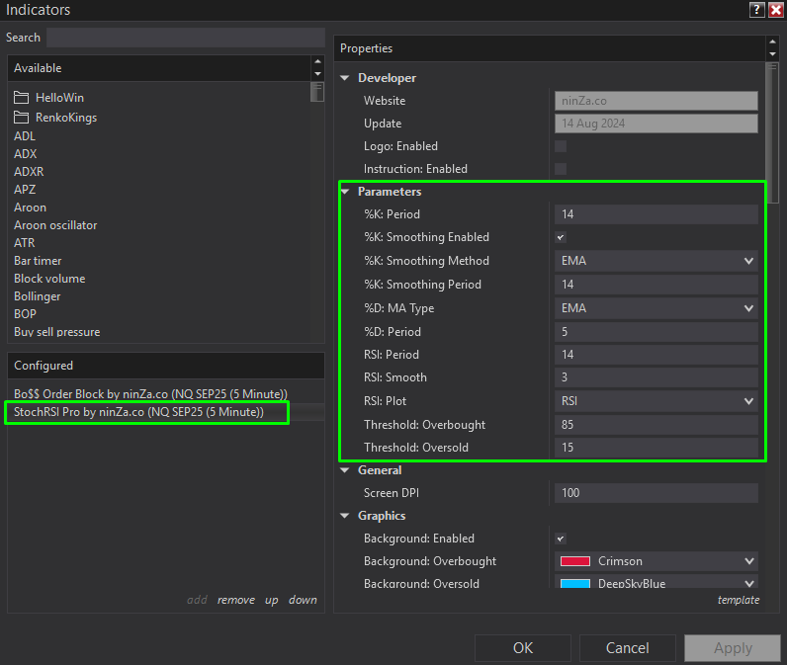Viewport: 787px width, 665px height.
Task: Open the RSI: Plot dropdown
Action: [656, 401]
